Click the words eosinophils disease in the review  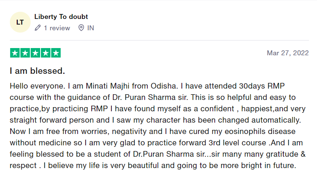click(x=260, y=132)
